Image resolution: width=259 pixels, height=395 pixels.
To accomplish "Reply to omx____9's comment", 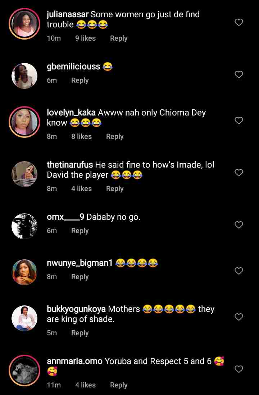I will (80, 231).
